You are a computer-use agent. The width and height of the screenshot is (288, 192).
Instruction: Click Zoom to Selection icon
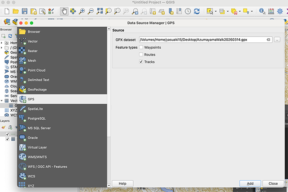108,11
